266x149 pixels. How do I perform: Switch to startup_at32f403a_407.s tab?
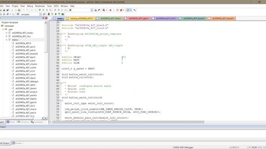[x=80, y=18]
